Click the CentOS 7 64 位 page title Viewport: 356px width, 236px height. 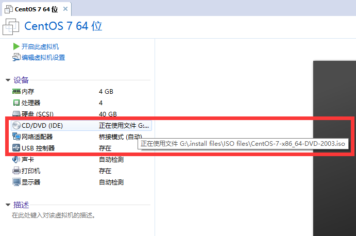(63, 26)
